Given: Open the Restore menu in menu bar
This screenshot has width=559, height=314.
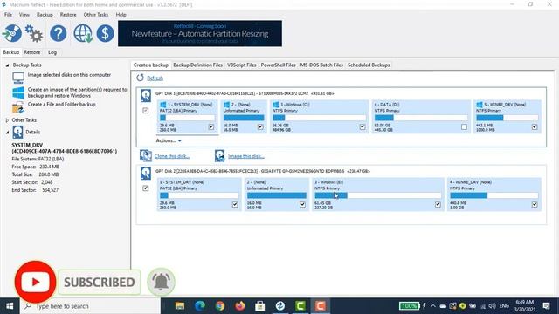Looking at the screenshot, I should point(68,15).
